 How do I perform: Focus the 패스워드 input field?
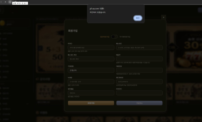click(x=139, y=48)
